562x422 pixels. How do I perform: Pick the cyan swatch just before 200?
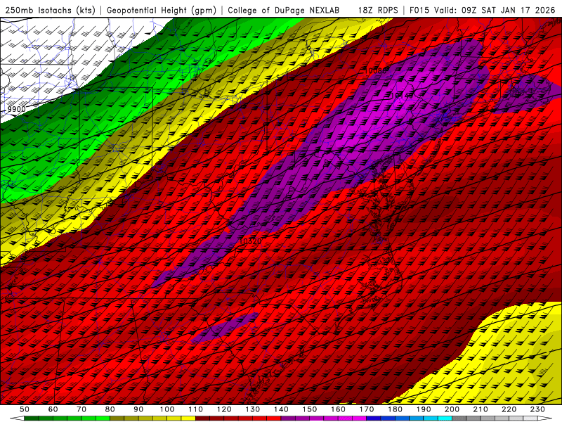[445, 418]
